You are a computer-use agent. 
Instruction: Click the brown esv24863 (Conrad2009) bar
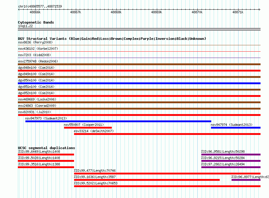(139, 109)
